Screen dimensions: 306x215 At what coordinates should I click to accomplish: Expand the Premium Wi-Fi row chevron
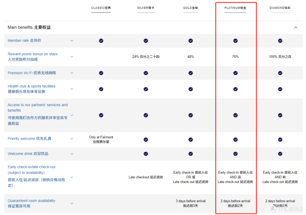coord(72,73)
